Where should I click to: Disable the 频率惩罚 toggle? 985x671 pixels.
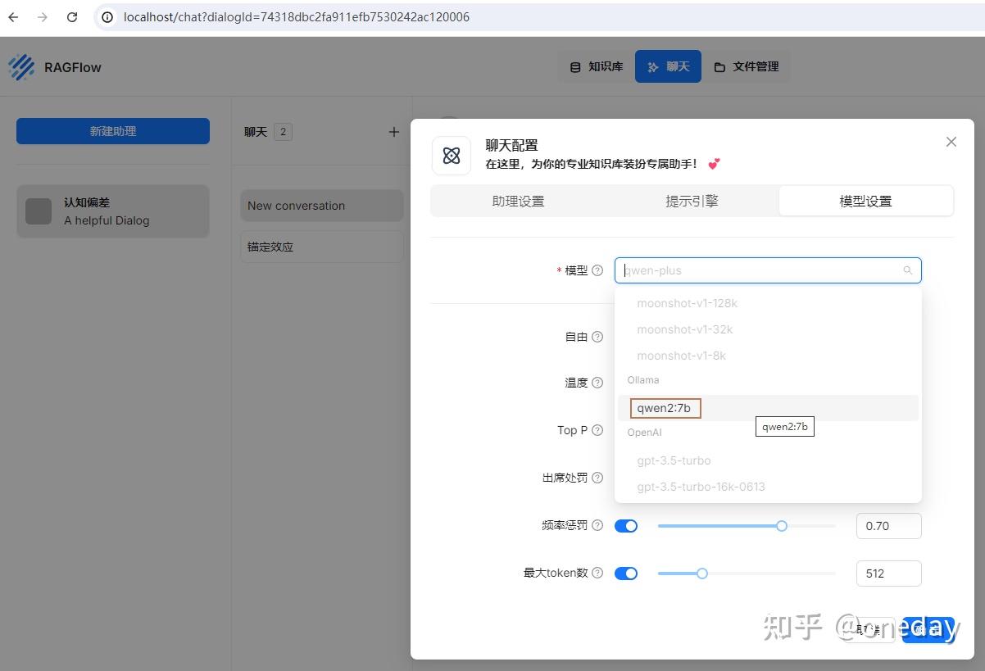click(625, 525)
